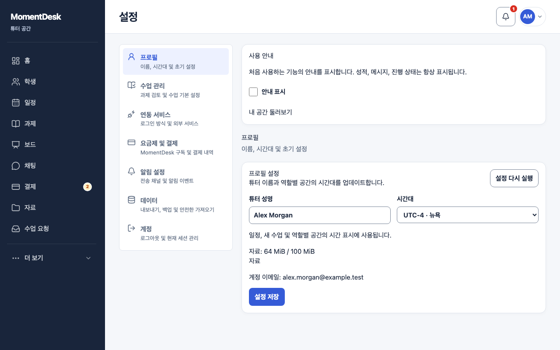The height and width of the screenshot is (350, 560).
Task: Go to the 데이터 settings tab
Action: click(176, 204)
